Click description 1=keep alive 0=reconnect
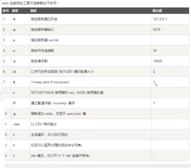The width and height of the screenshot is (191, 168). (x=50, y=82)
